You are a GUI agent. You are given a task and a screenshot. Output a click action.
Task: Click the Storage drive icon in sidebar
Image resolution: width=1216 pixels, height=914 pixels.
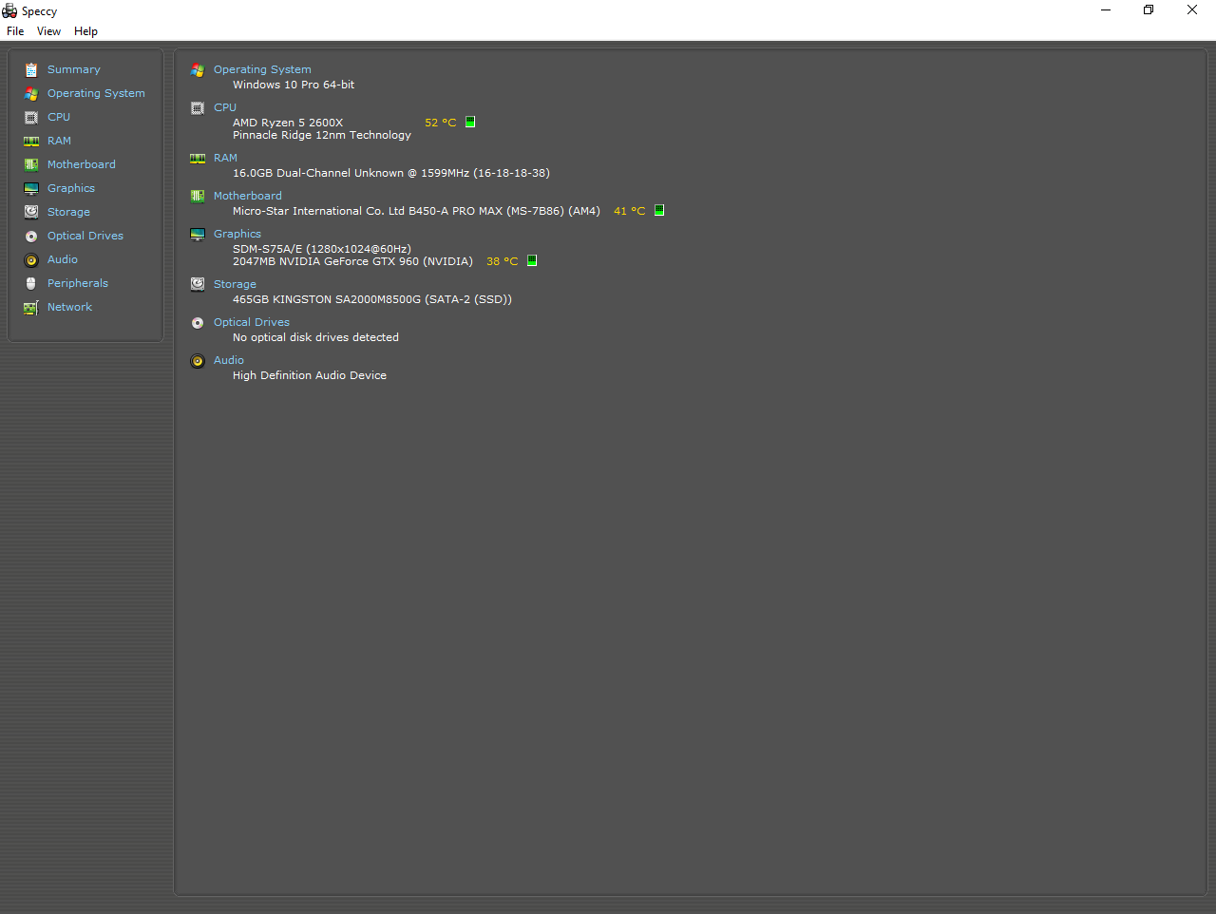pyautogui.click(x=31, y=212)
